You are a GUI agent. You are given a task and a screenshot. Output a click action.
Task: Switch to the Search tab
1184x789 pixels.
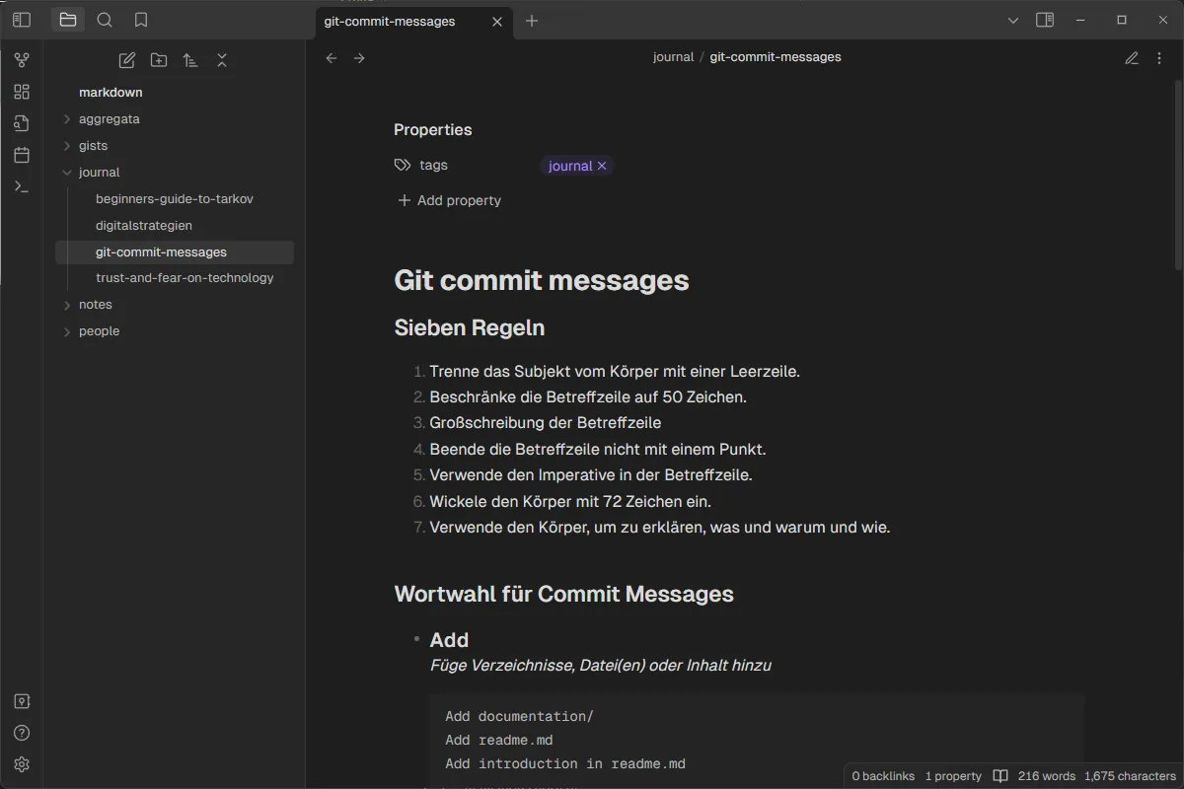tap(105, 20)
